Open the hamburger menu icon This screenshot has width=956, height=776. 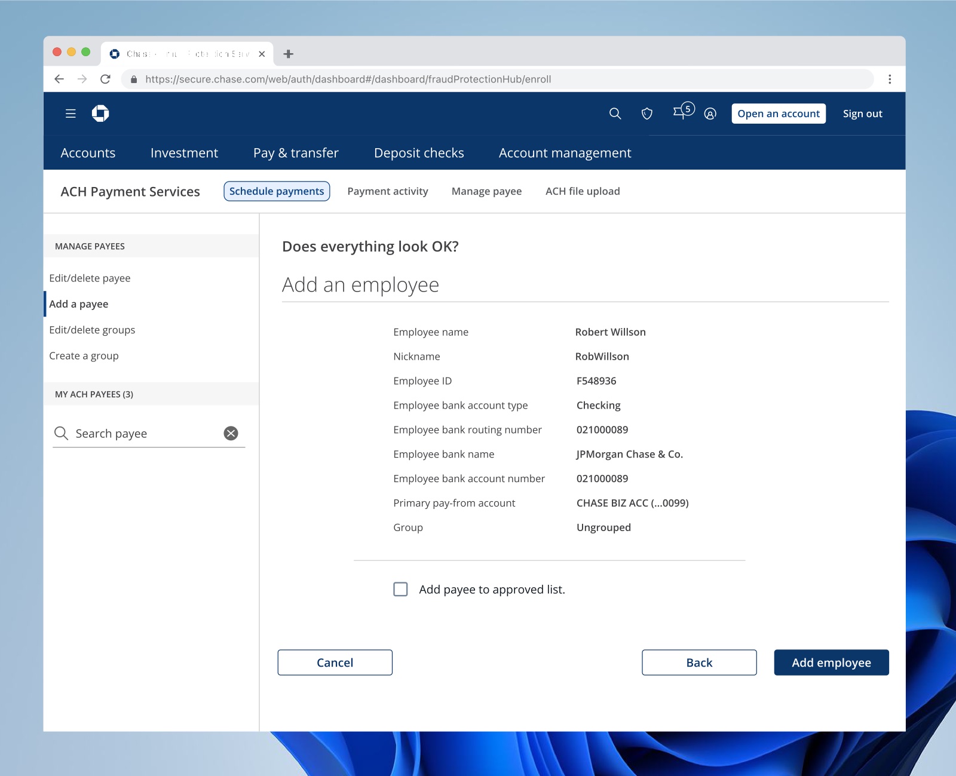coord(71,114)
